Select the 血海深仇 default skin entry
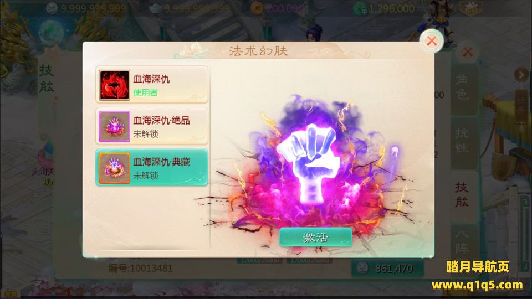The image size is (532, 299). [152, 85]
